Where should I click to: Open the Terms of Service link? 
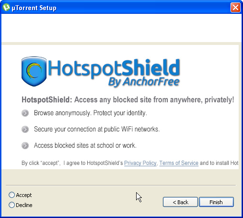179,163
